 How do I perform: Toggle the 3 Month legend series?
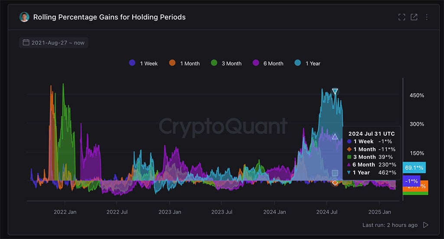click(226, 63)
